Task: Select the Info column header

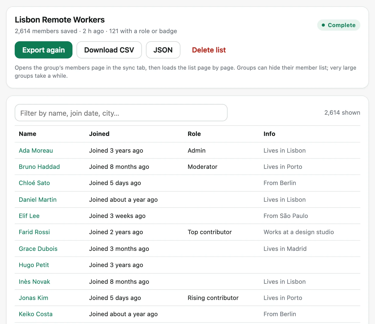Action: tap(269, 134)
